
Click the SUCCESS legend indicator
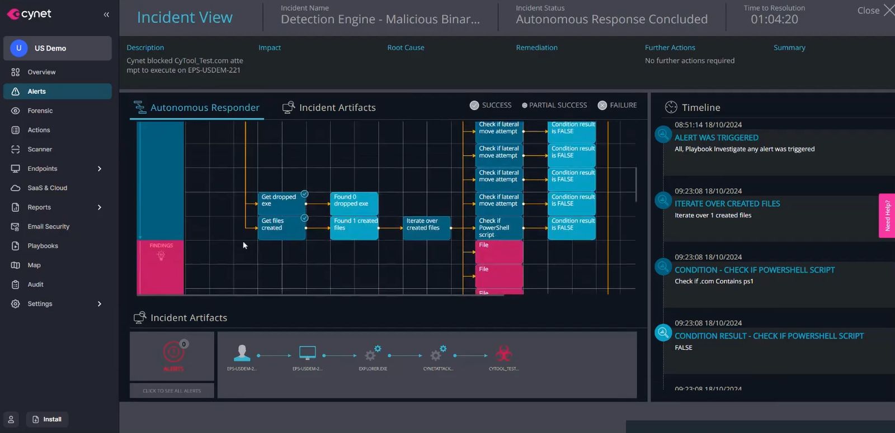click(474, 105)
